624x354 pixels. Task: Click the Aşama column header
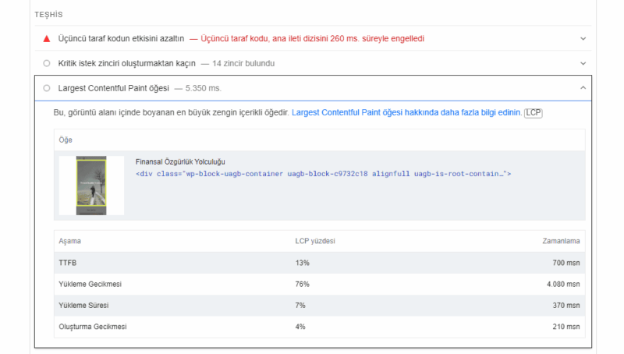pyautogui.click(x=70, y=241)
